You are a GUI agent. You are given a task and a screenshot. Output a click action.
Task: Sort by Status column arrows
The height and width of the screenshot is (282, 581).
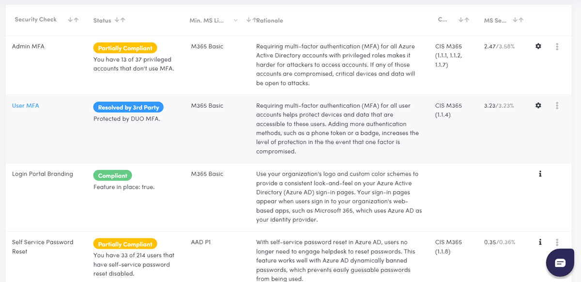[x=120, y=20]
